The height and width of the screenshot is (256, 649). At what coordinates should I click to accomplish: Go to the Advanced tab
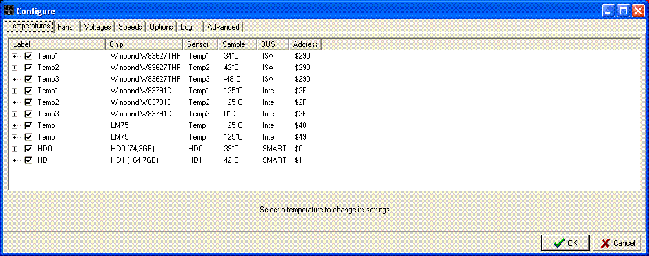click(x=223, y=27)
